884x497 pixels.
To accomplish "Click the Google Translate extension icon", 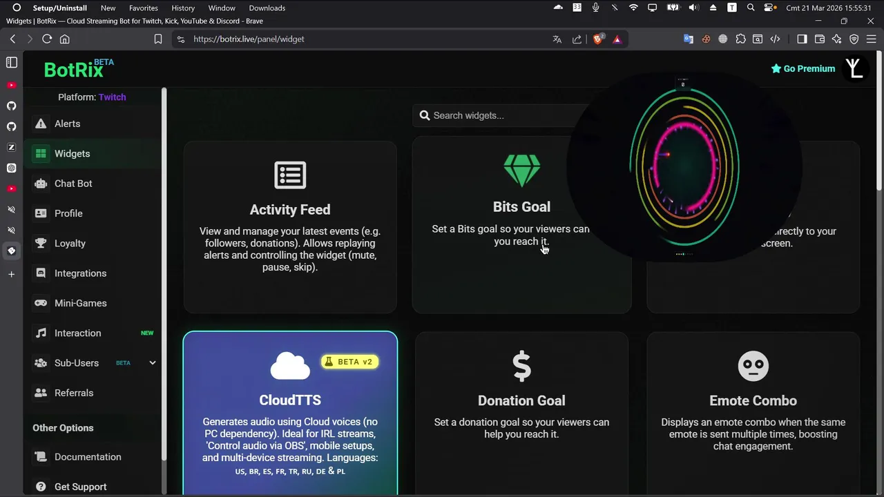I will tap(689, 39).
